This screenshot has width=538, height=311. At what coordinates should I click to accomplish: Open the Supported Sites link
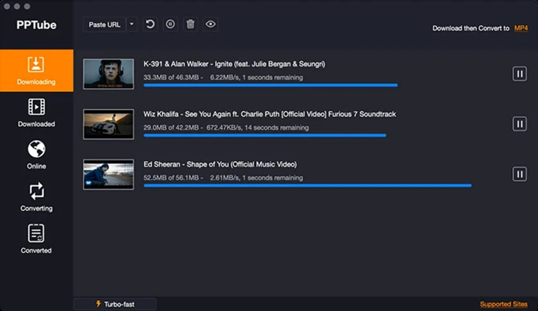click(503, 304)
